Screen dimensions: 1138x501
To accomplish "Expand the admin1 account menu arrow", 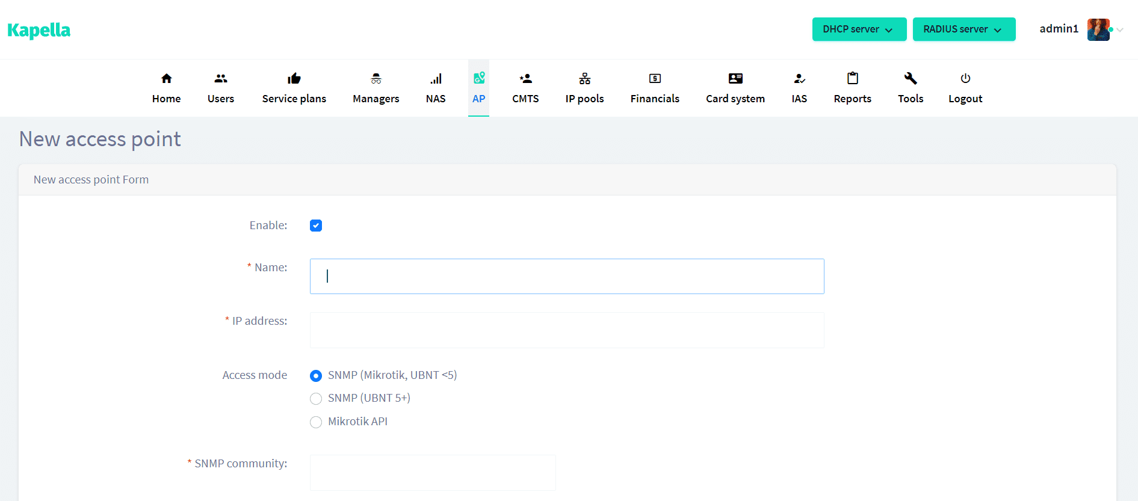I will (x=1120, y=30).
